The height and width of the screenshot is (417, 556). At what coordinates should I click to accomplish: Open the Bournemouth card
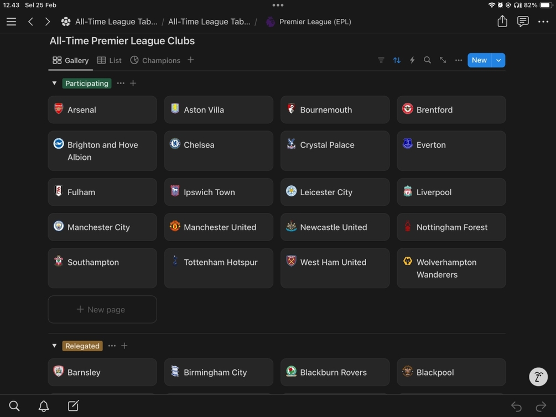(x=335, y=110)
